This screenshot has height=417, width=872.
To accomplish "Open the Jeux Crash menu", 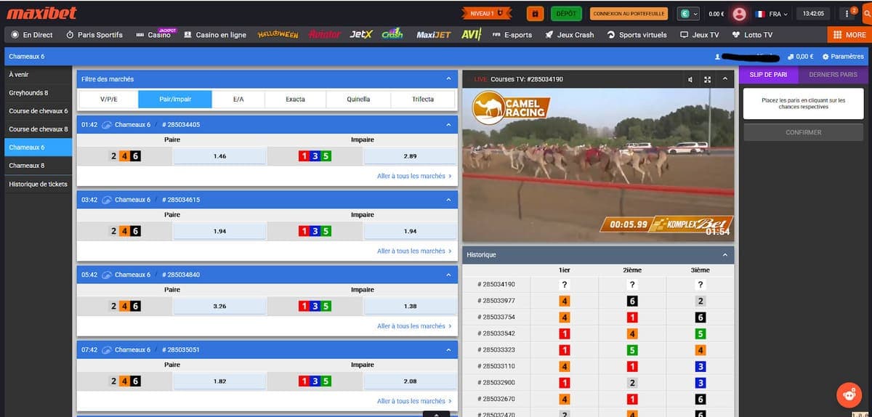I will tap(570, 35).
